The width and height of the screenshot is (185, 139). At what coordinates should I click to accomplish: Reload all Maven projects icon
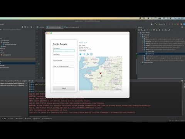[139, 30]
